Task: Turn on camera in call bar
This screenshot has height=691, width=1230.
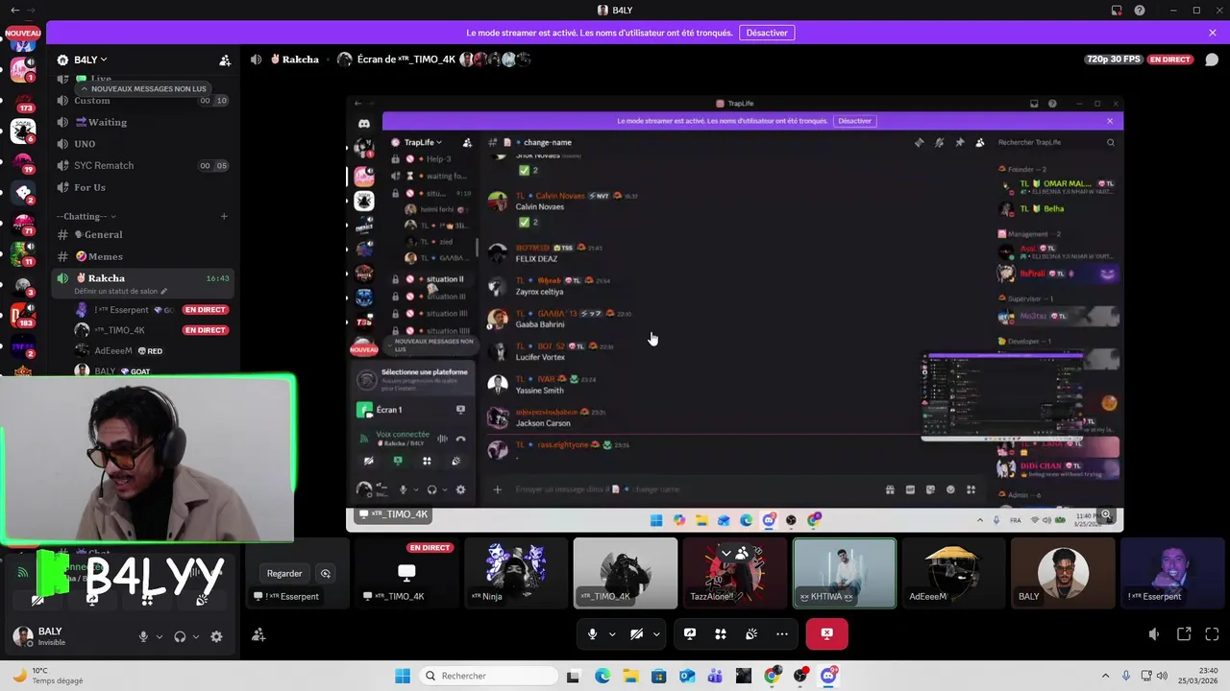Action: click(x=636, y=633)
